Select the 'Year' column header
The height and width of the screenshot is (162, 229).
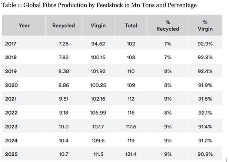[24, 26]
